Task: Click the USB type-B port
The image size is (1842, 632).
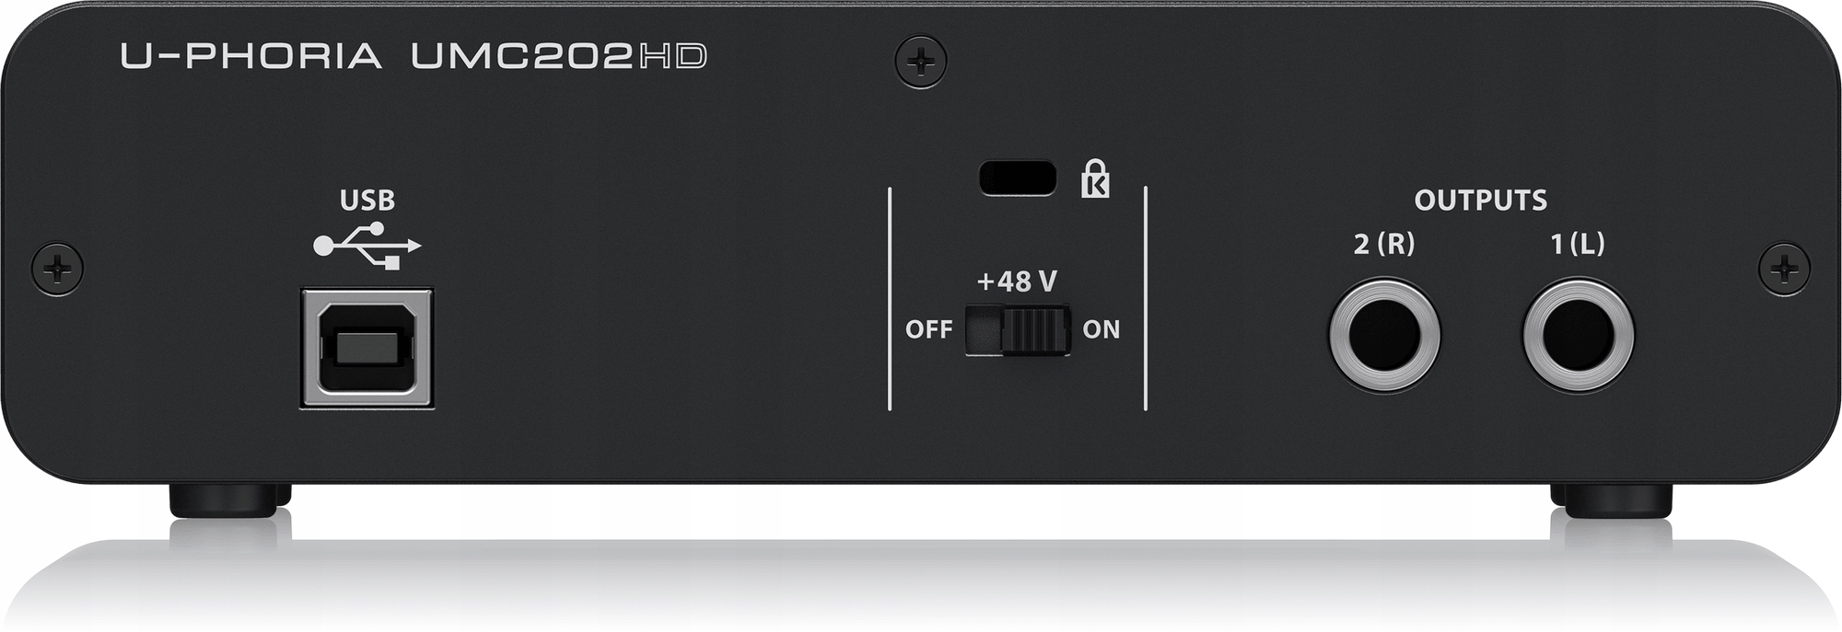Action: [x=367, y=349]
